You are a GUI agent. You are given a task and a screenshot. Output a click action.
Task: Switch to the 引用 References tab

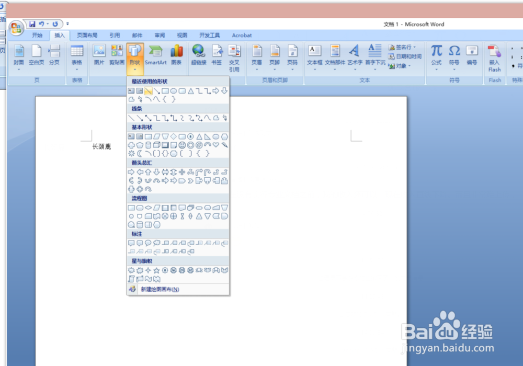(x=115, y=36)
